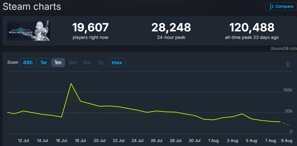This screenshot has height=146, width=297.
Task: Click the 'players right now' caption
Action: (x=90, y=37)
